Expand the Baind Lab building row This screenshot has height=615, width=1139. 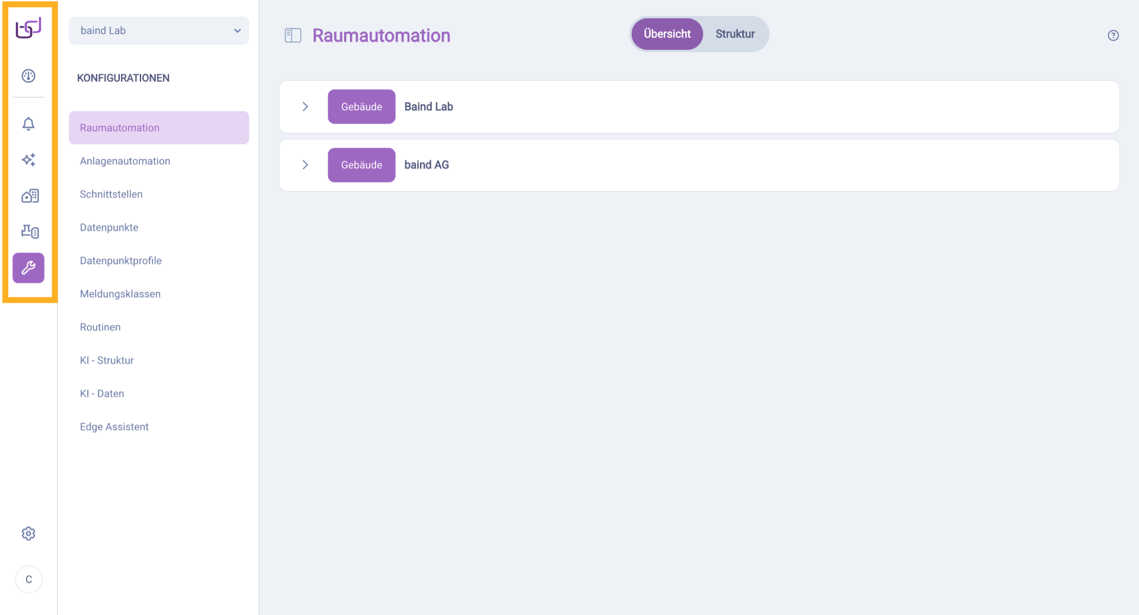(306, 107)
